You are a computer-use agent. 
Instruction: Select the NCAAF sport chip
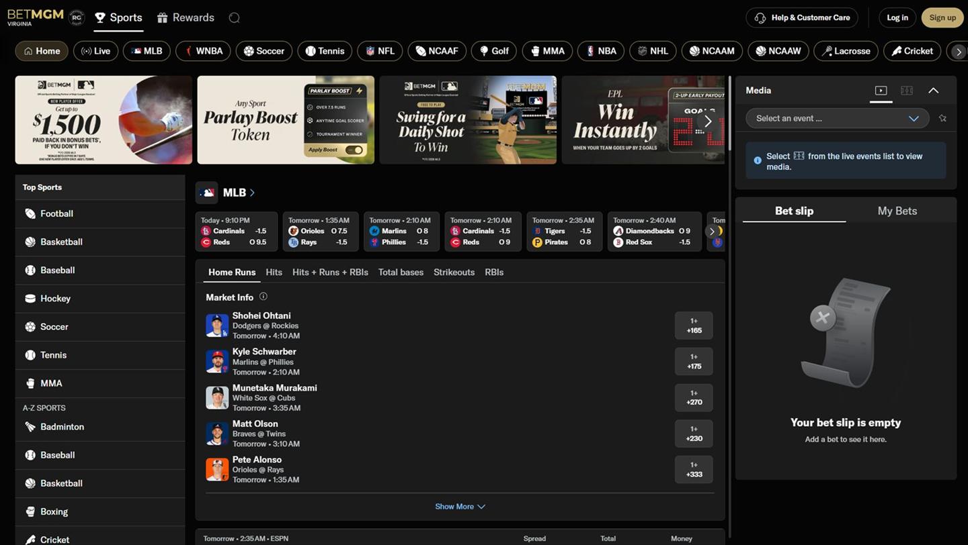coord(437,51)
